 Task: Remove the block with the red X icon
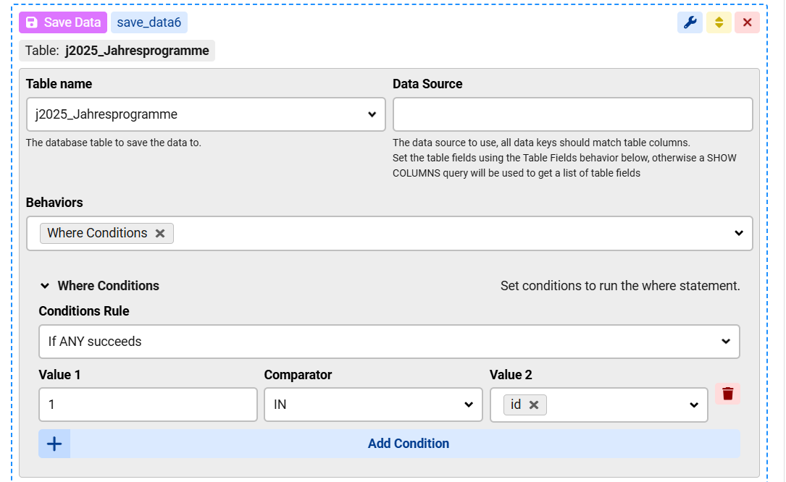click(747, 22)
